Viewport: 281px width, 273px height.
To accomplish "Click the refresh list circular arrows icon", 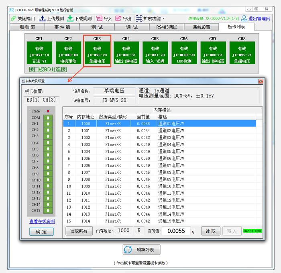I will (x=128, y=250).
